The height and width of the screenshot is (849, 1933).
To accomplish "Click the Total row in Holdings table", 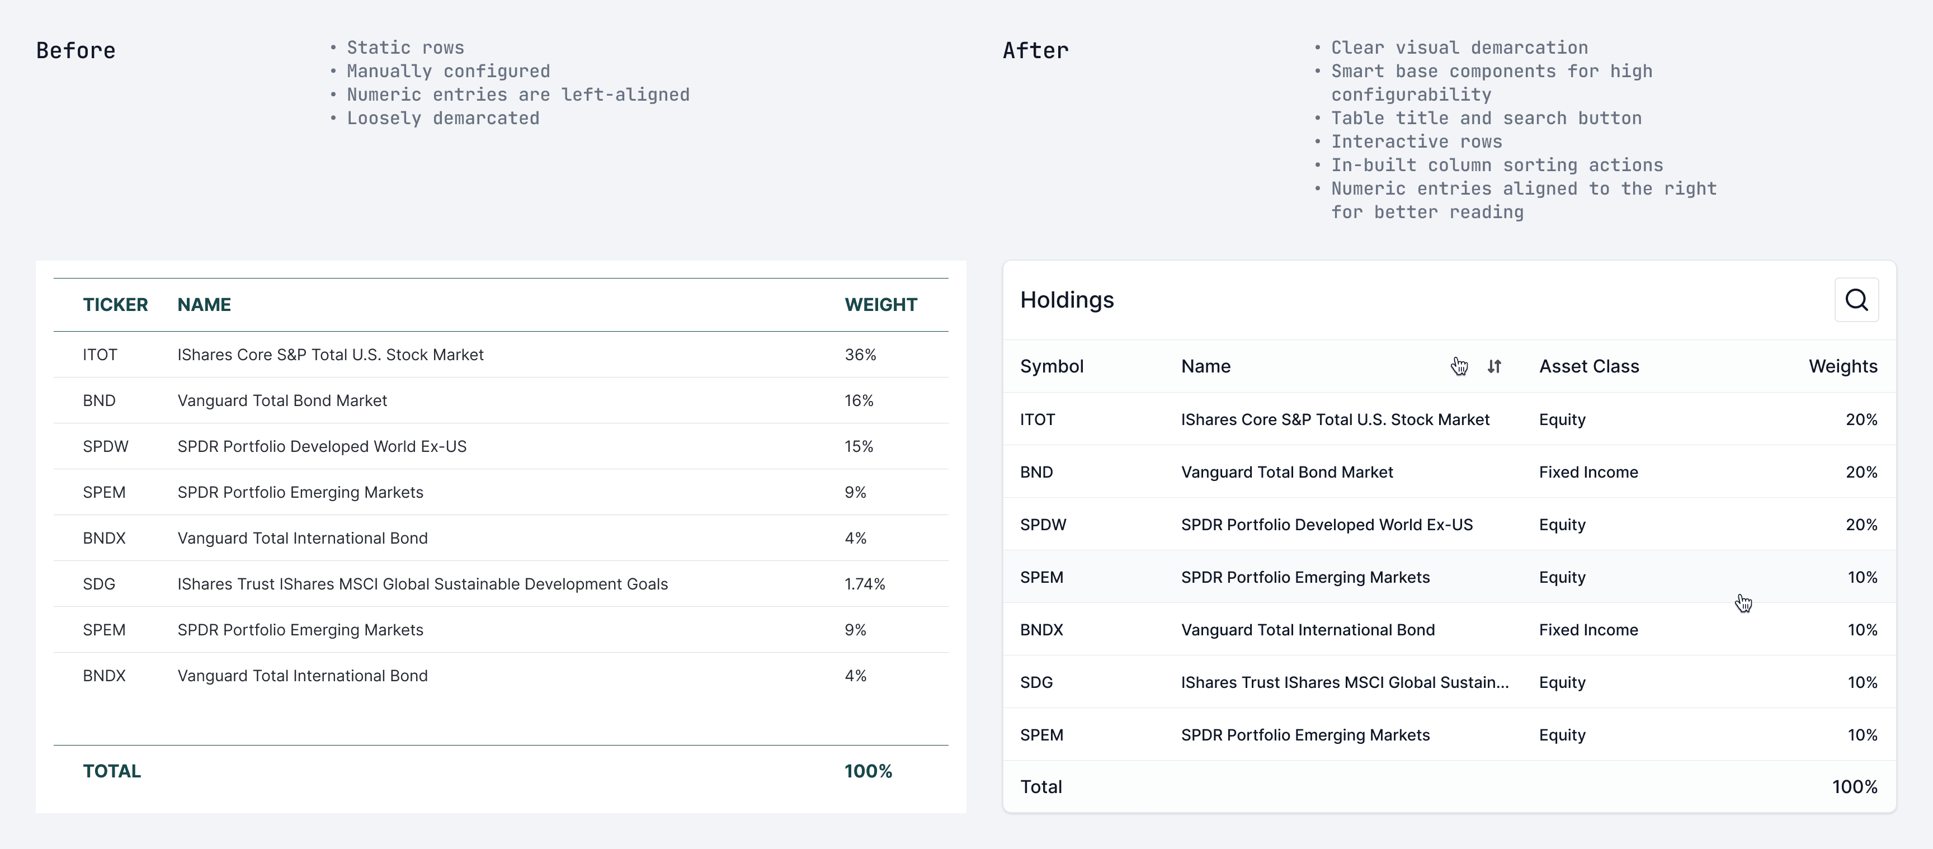I will coord(1448,787).
